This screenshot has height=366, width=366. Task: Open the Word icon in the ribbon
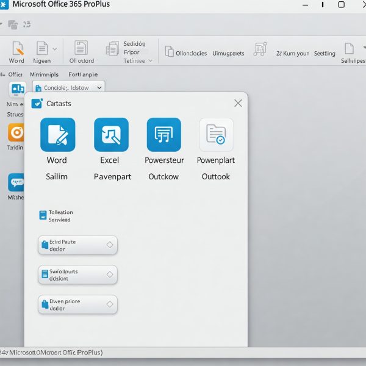(x=18, y=48)
